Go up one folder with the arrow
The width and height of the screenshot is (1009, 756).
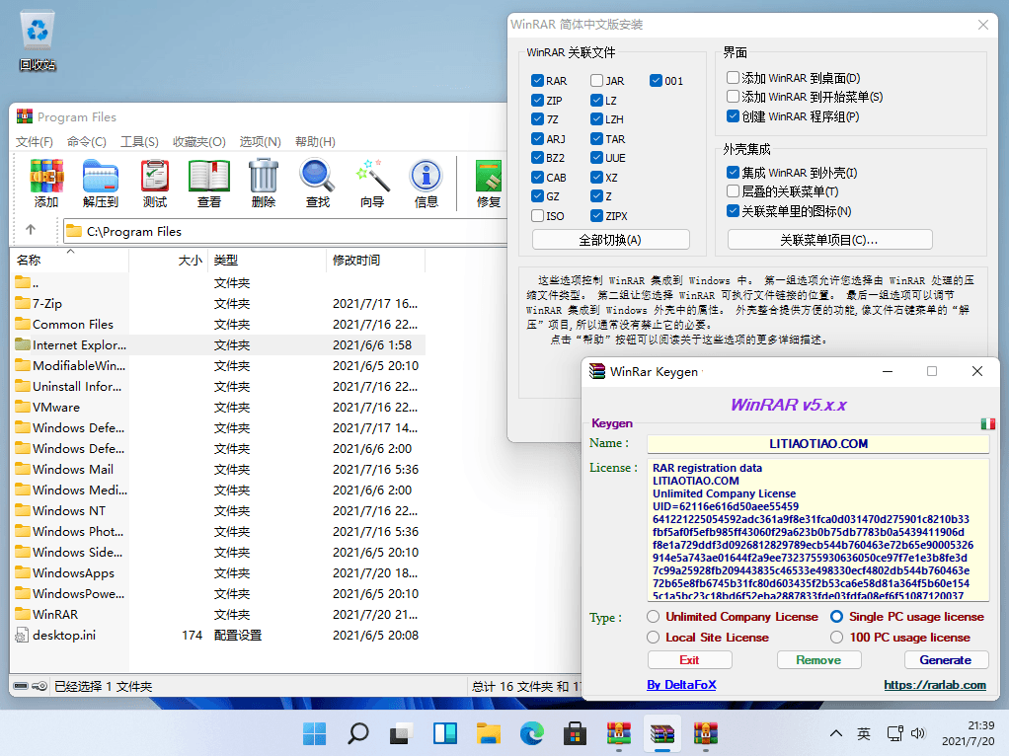[x=31, y=230]
